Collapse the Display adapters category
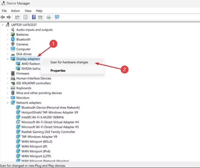Image resolution: width=200 pixels, height=168 pixels. [x=8, y=59]
